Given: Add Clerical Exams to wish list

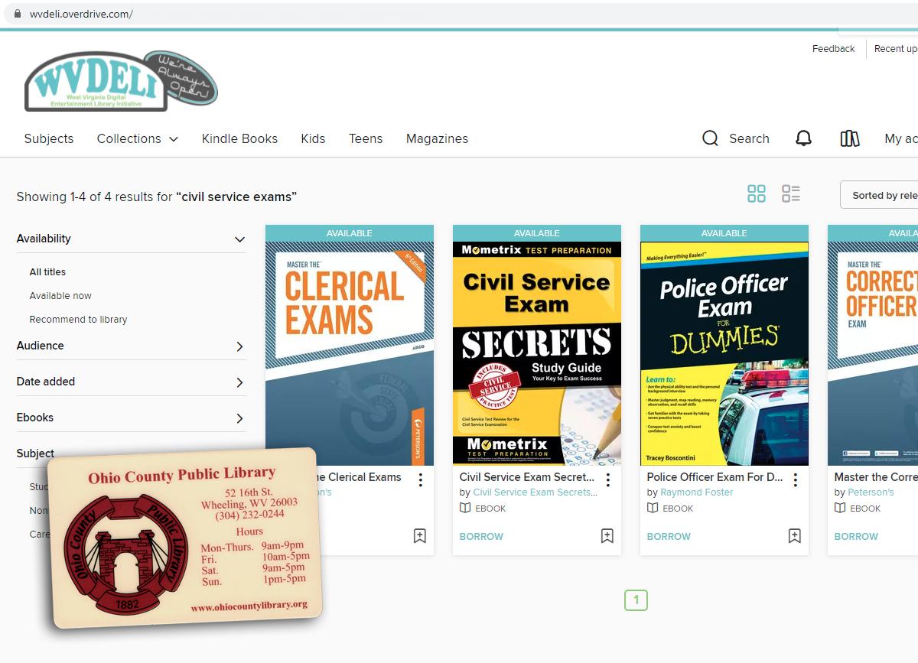Looking at the screenshot, I should [x=419, y=536].
